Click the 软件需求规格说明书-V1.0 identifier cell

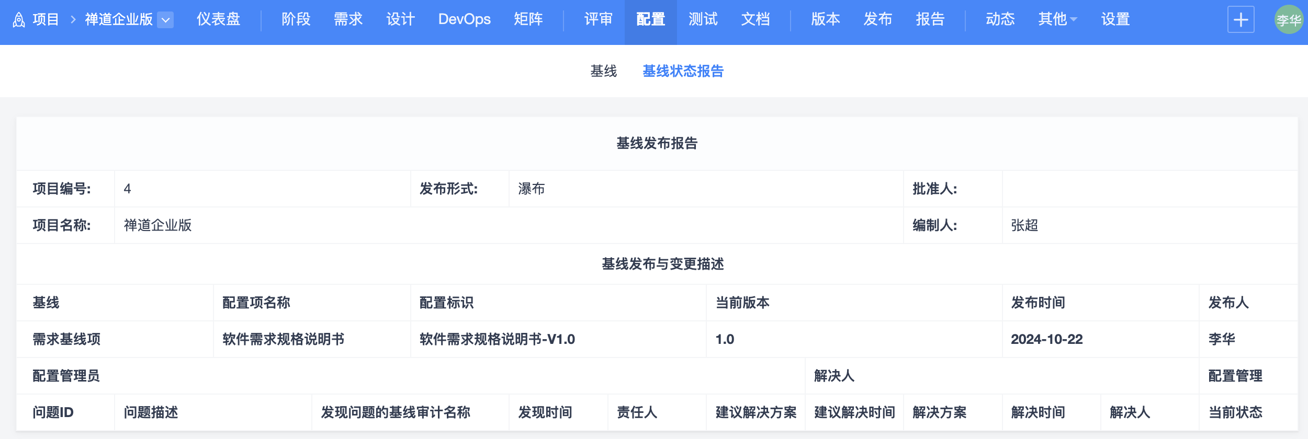[497, 339]
